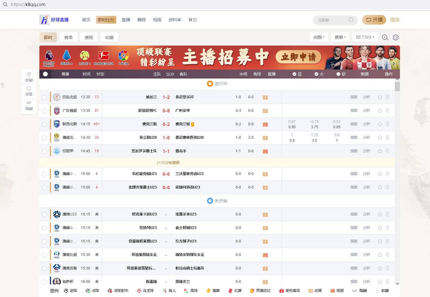Click 1-2 score of 纳加兰 match
The image size is (430, 297).
coord(166,97)
